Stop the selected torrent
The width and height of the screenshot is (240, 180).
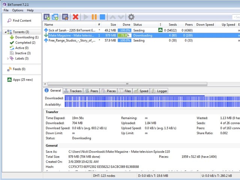(102, 17)
